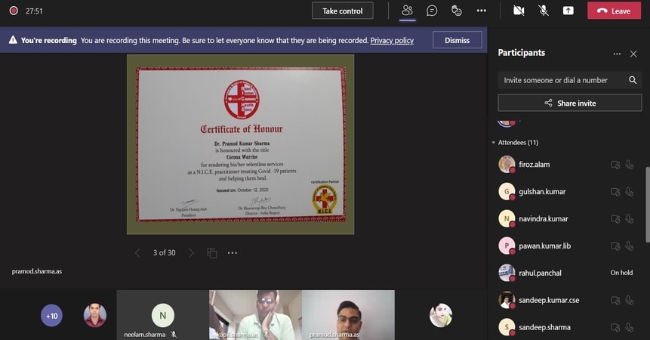Image resolution: width=650 pixels, height=340 pixels.
Task: Click the Show participants icon in toolbar
Action: tap(408, 11)
